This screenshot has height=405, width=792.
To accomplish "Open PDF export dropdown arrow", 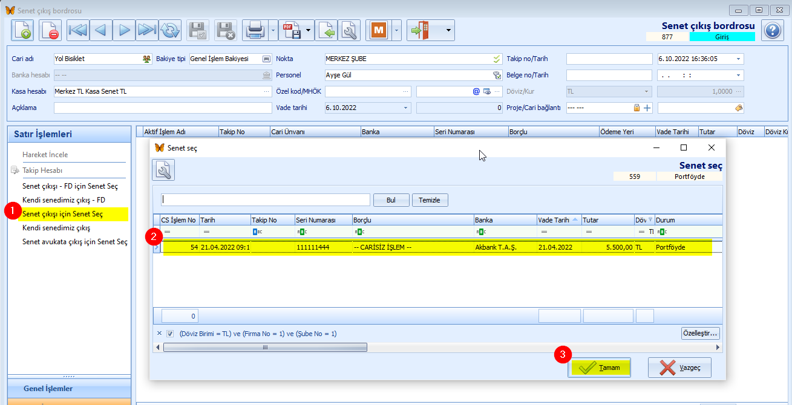I will pyautogui.click(x=309, y=30).
